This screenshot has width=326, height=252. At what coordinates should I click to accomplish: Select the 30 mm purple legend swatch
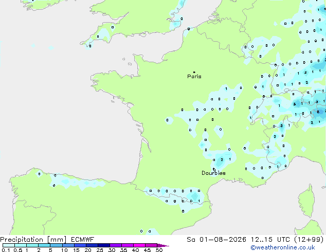116,245
